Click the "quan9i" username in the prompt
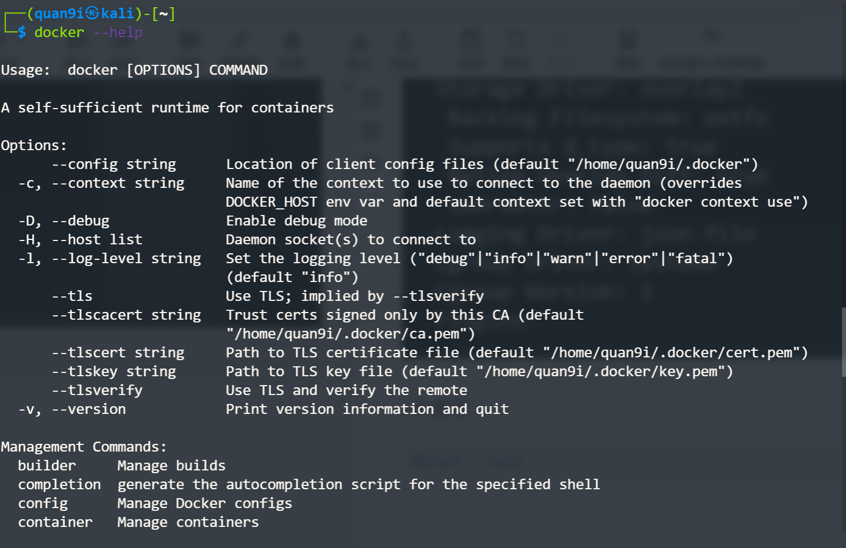The width and height of the screenshot is (846, 548). pyautogui.click(x=59, y=13)
